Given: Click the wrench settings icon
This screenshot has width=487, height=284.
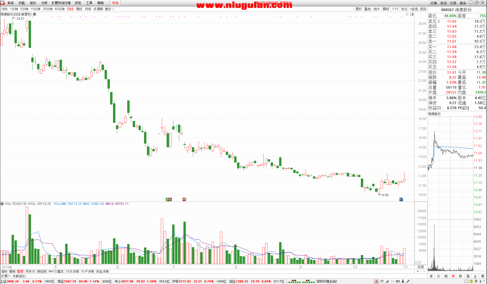Looking at the screenshot, I should pyautogui.click(x=408, y=281).
